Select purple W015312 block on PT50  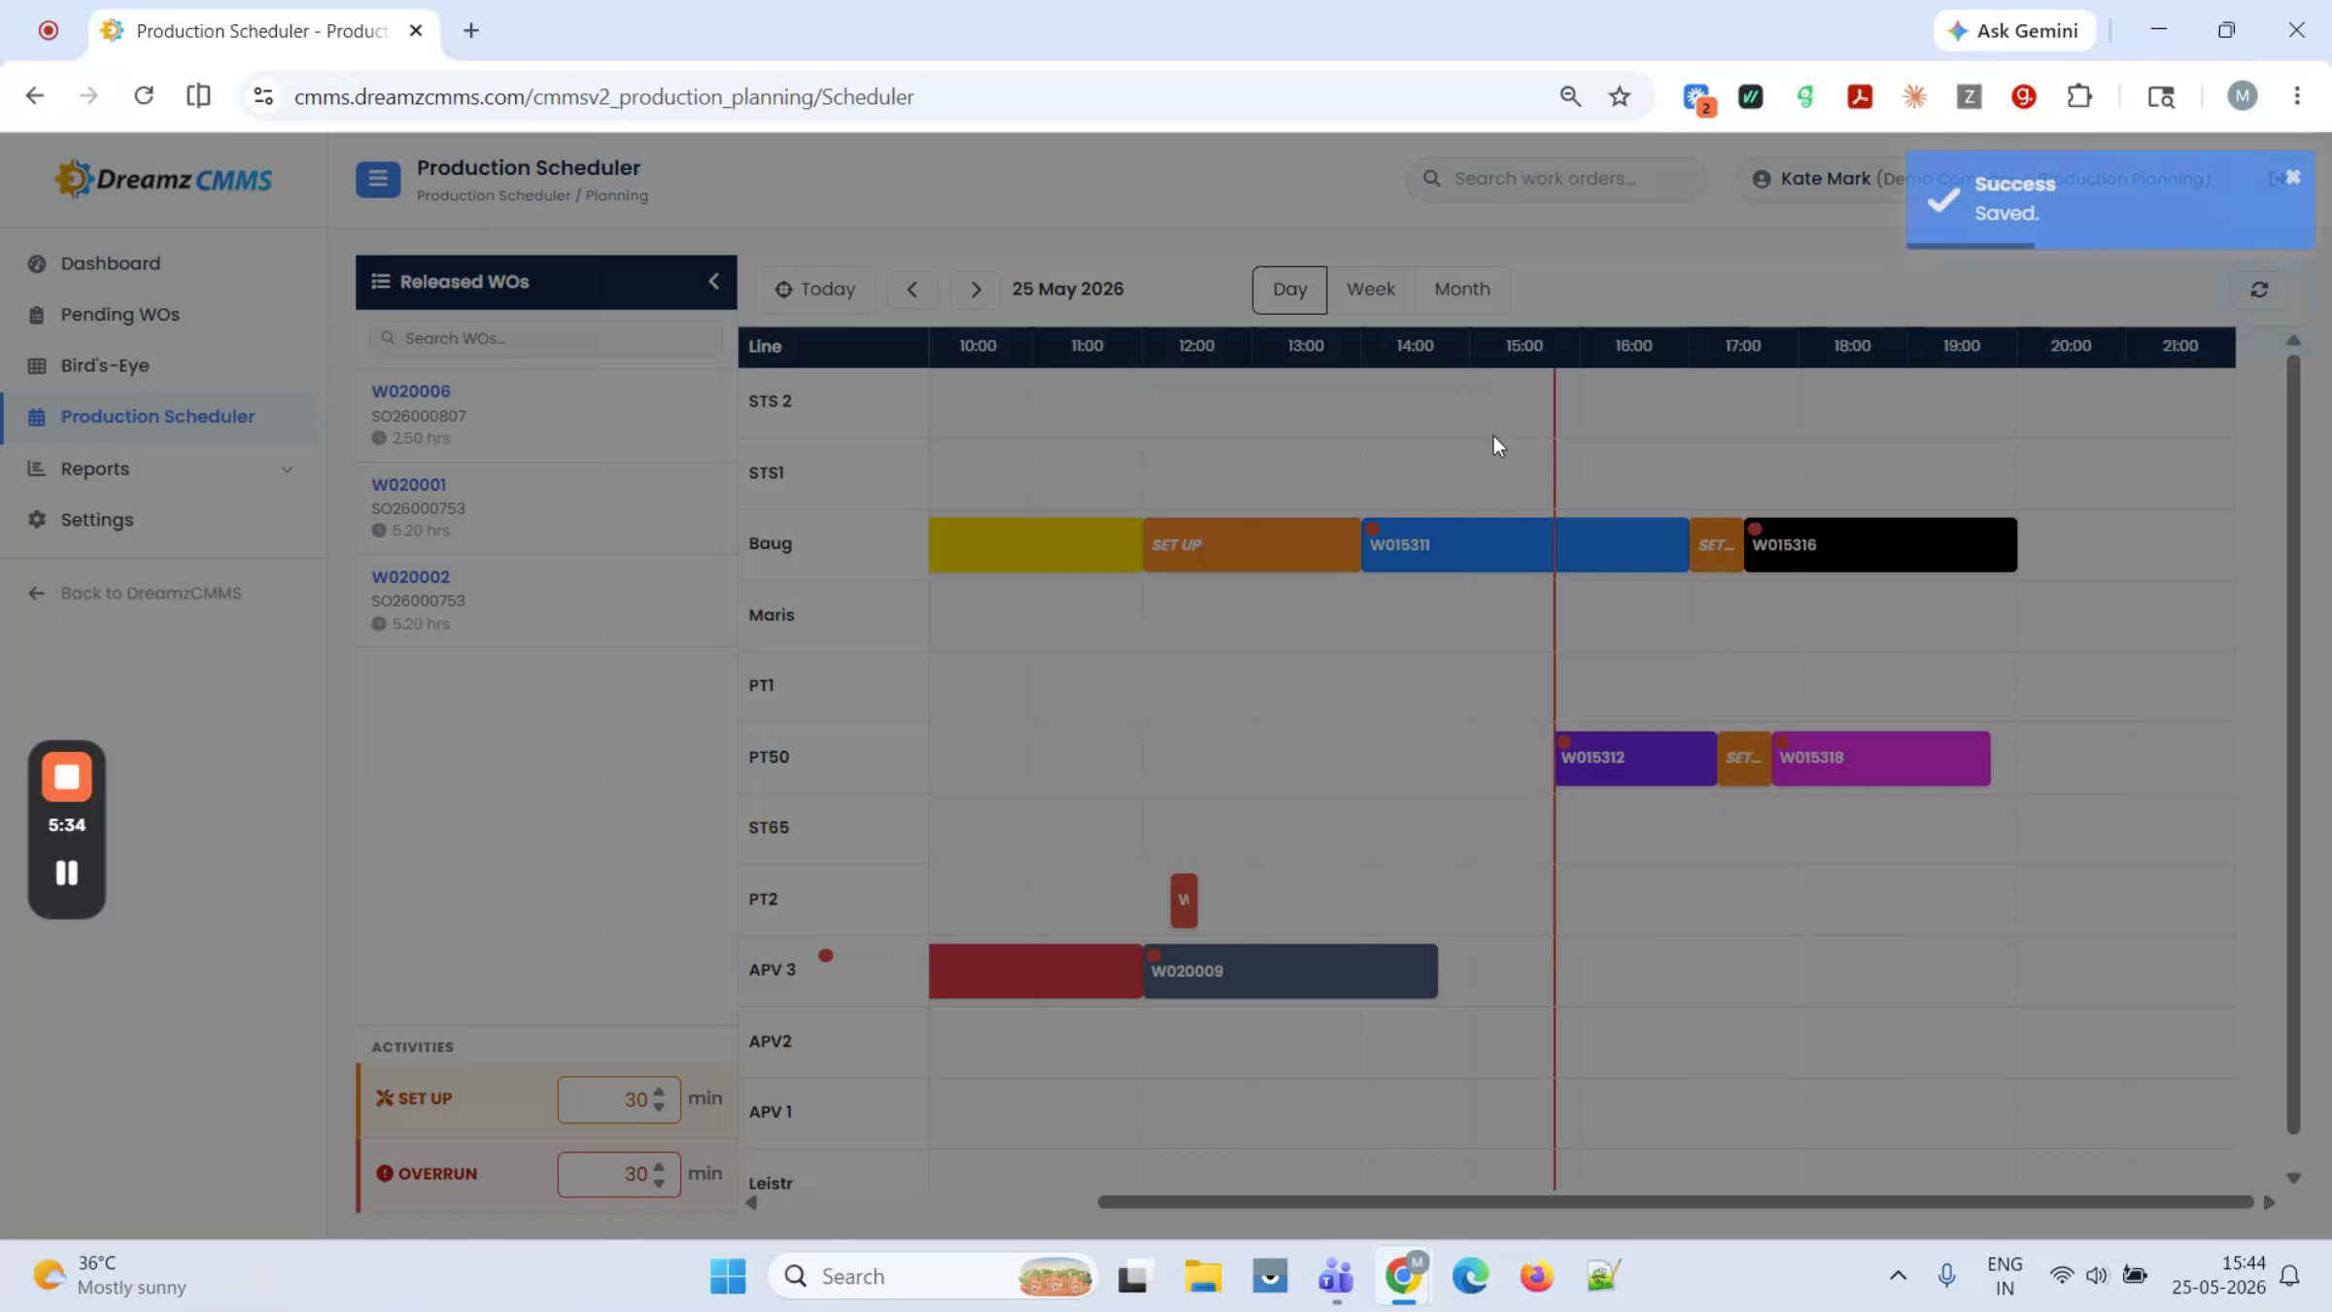tap(1635, 758)
